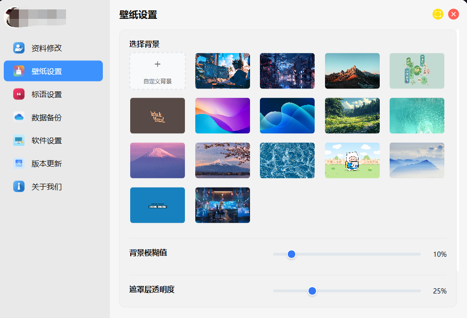Choose the pink Mount Fuji wallpaper
467x318 pixels.
[158, 161]
